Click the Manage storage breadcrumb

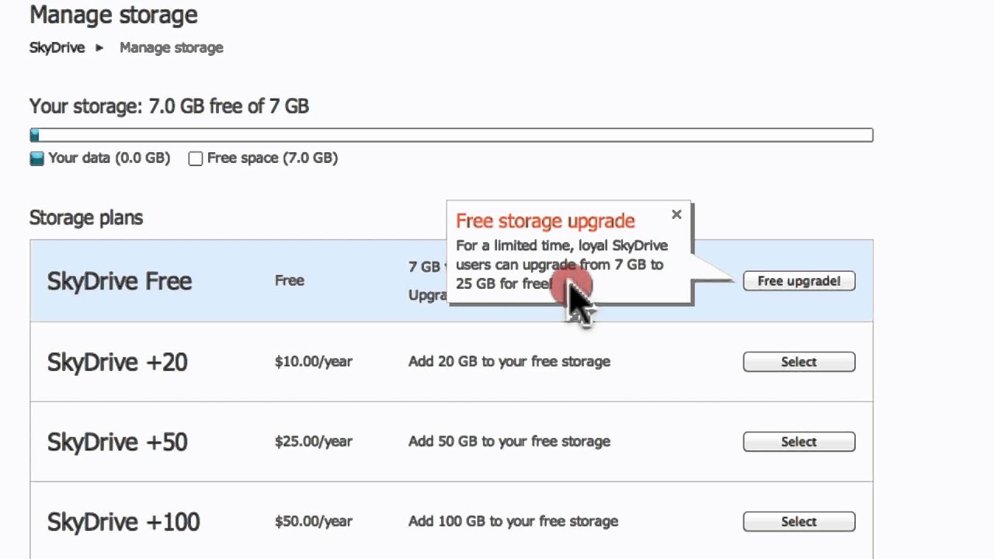tap(172, 47)
